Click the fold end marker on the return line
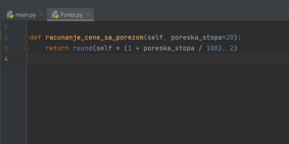Screen dimensions: 289x144 point(26,48)
